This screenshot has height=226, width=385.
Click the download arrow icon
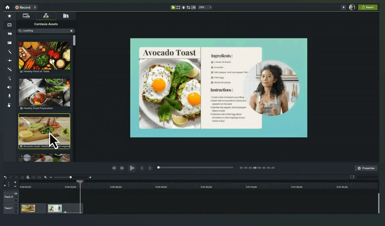(x=343, y=7)
